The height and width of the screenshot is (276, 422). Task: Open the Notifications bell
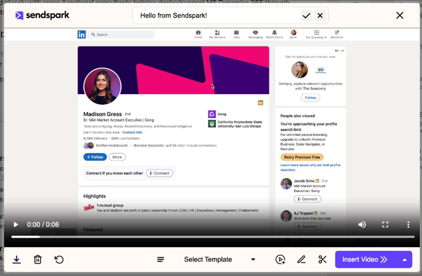(274, 34)
